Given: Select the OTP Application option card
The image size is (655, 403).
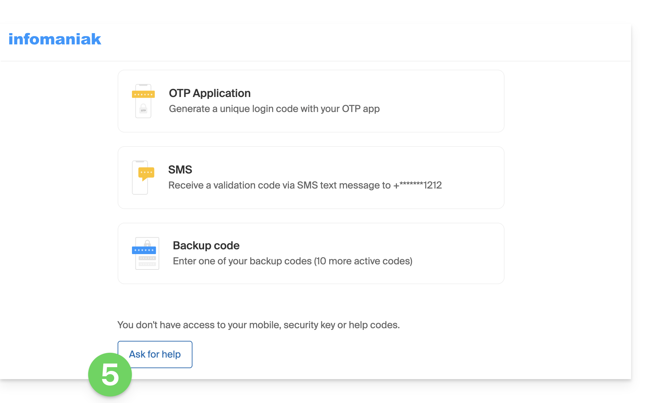Looking at the screenshot, I should [311, 101].
